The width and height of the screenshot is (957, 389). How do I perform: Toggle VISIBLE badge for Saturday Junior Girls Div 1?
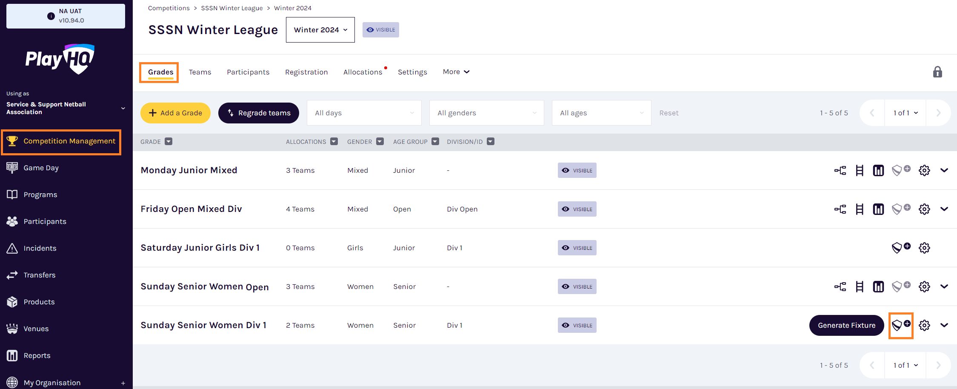point(577,248)
